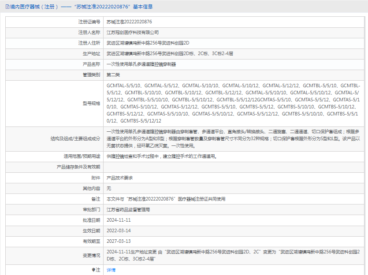The height and width of the screenshot is (275, 368).
Task: Select intended use text 供腹腔镜检查和手术过程中
Action: [x=163, y=156]
